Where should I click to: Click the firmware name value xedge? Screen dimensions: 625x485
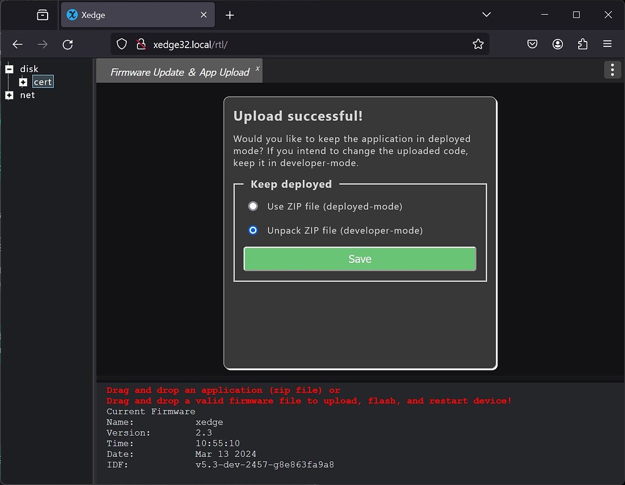(x=209, y=422)
